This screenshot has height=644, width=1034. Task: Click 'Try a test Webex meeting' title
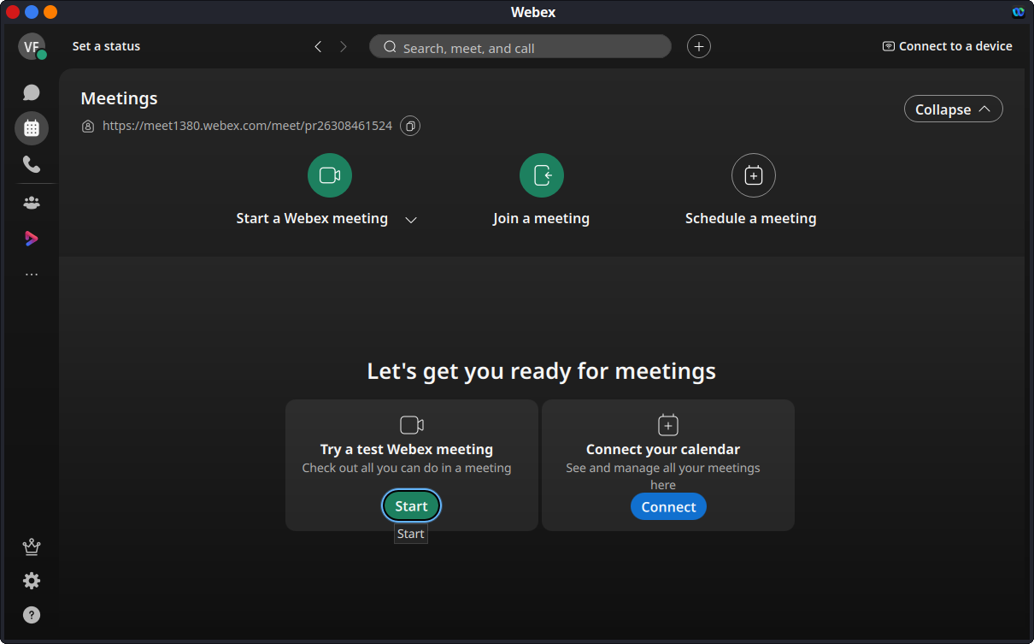[407, 449]
